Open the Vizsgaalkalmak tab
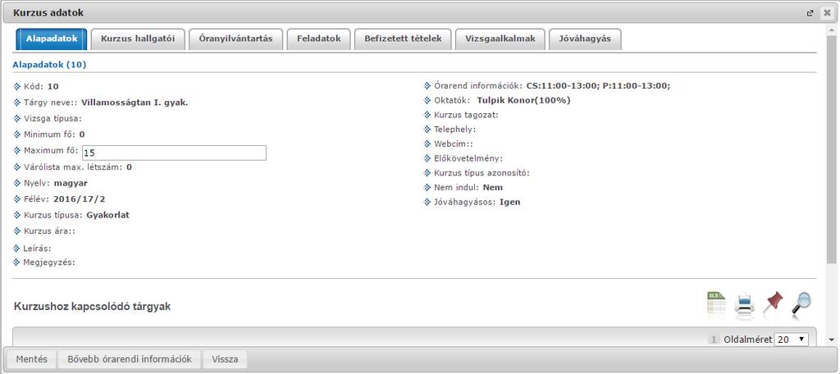Image resolution: width=840 pixels, height=374 pixels. point(500,39)
